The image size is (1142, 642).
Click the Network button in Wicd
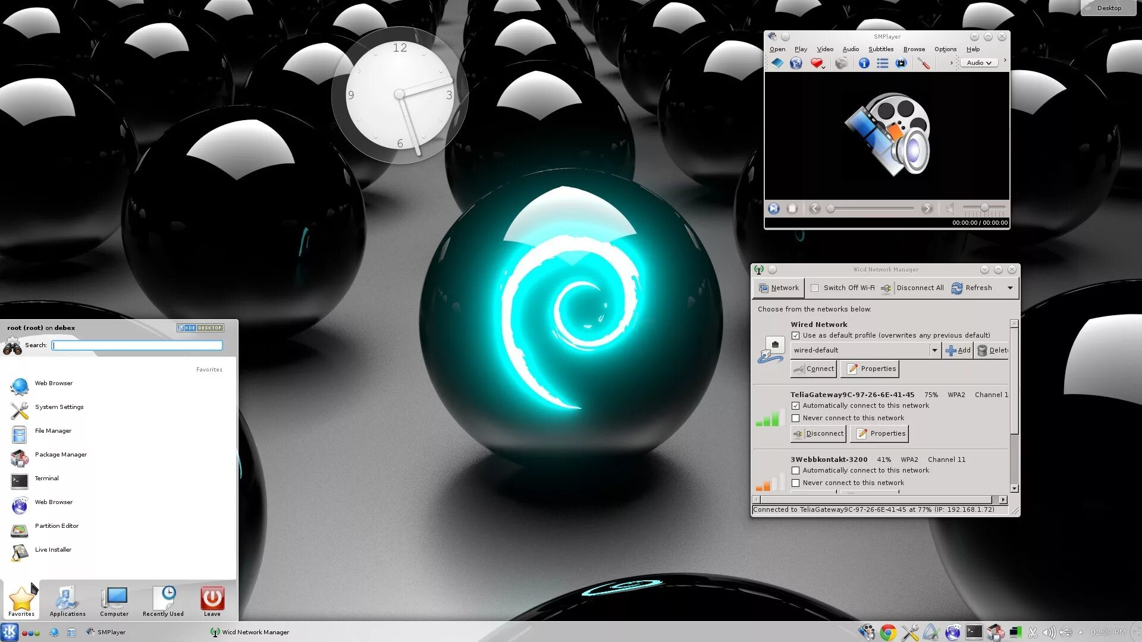point(779,288)
